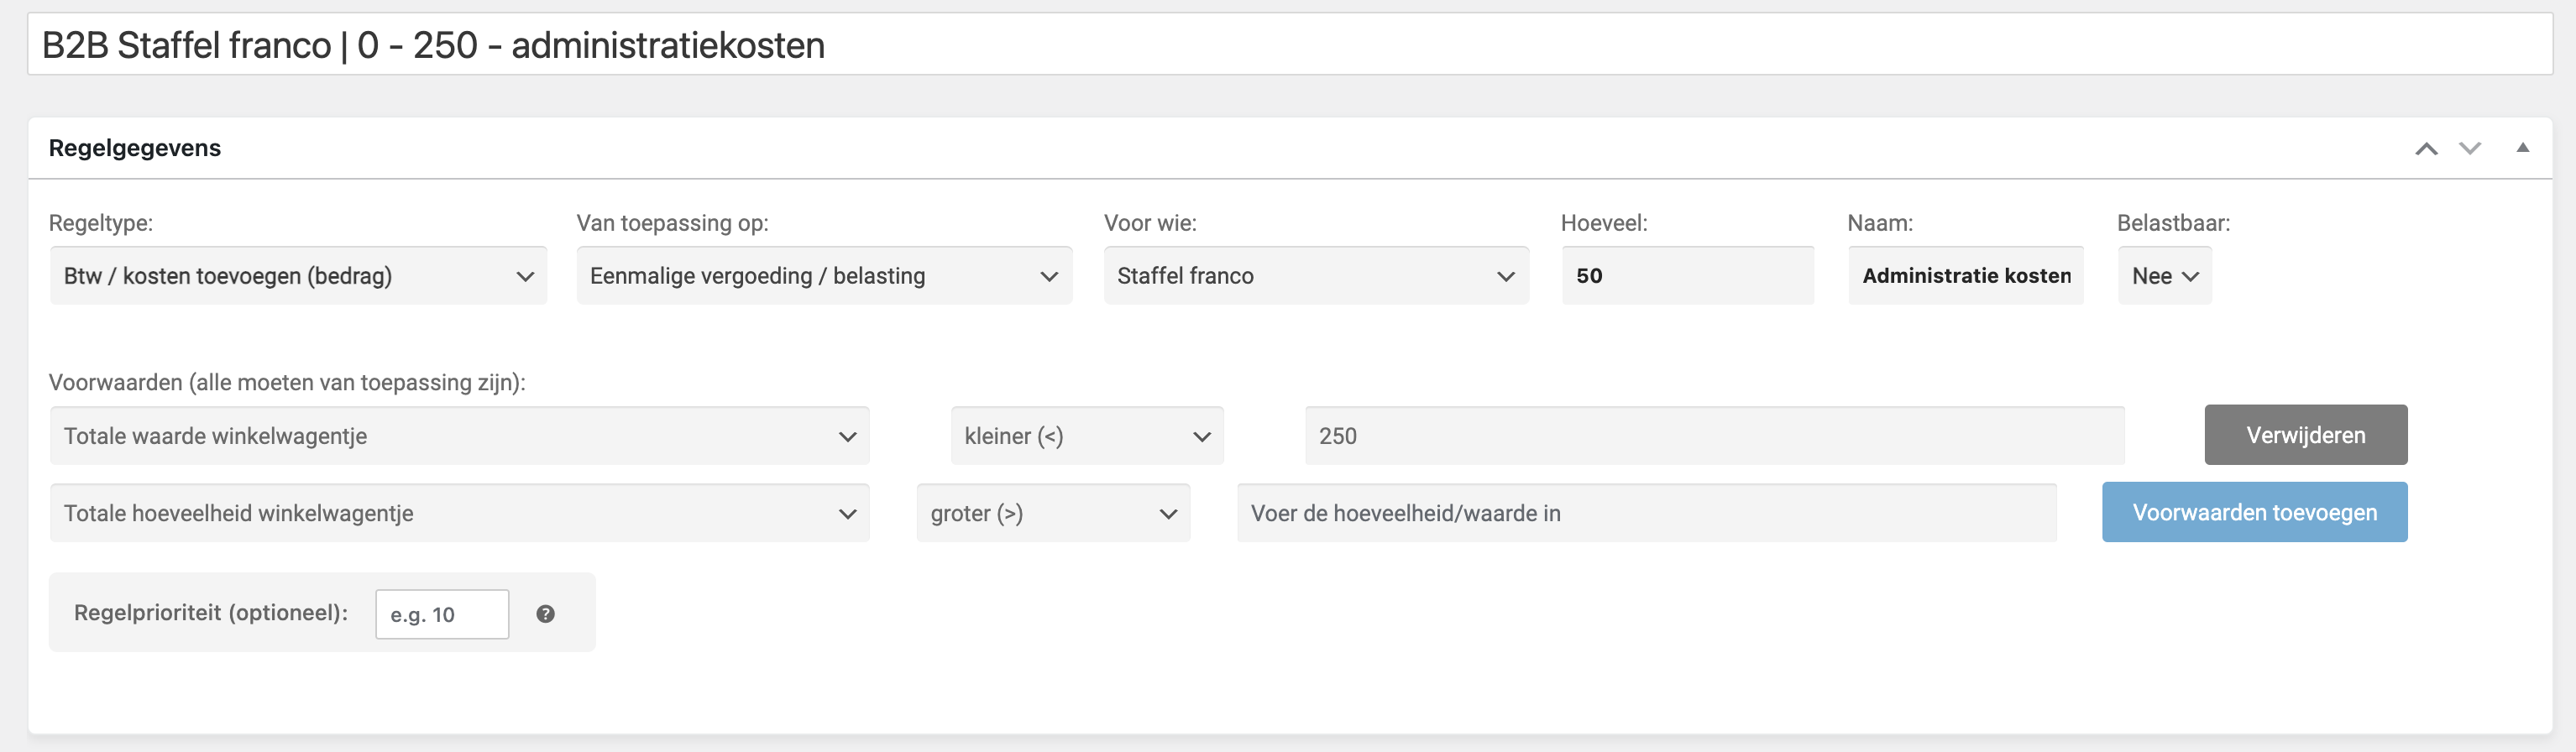Click the Voorwaarden toevoegen button
This screenshot has height=752, width=2576.
2255,512
